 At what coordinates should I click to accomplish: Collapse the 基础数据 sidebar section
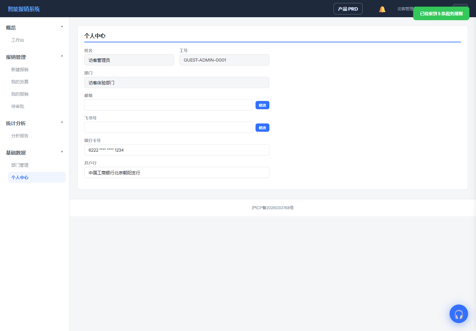click(34, 153)
